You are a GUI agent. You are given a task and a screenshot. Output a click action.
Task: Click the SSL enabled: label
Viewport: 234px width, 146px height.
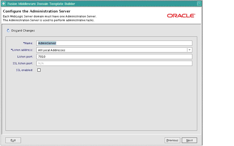(x=25, y=70)
